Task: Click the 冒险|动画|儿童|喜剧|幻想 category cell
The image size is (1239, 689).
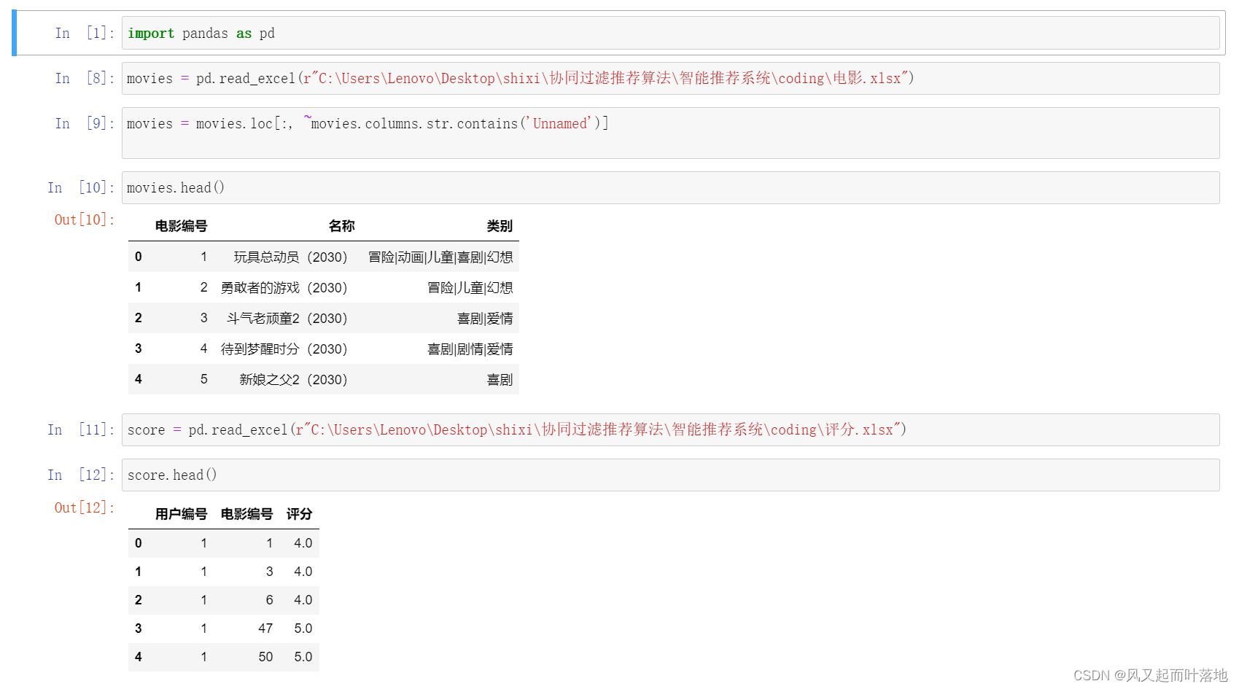Action: [x=440, y=257]
